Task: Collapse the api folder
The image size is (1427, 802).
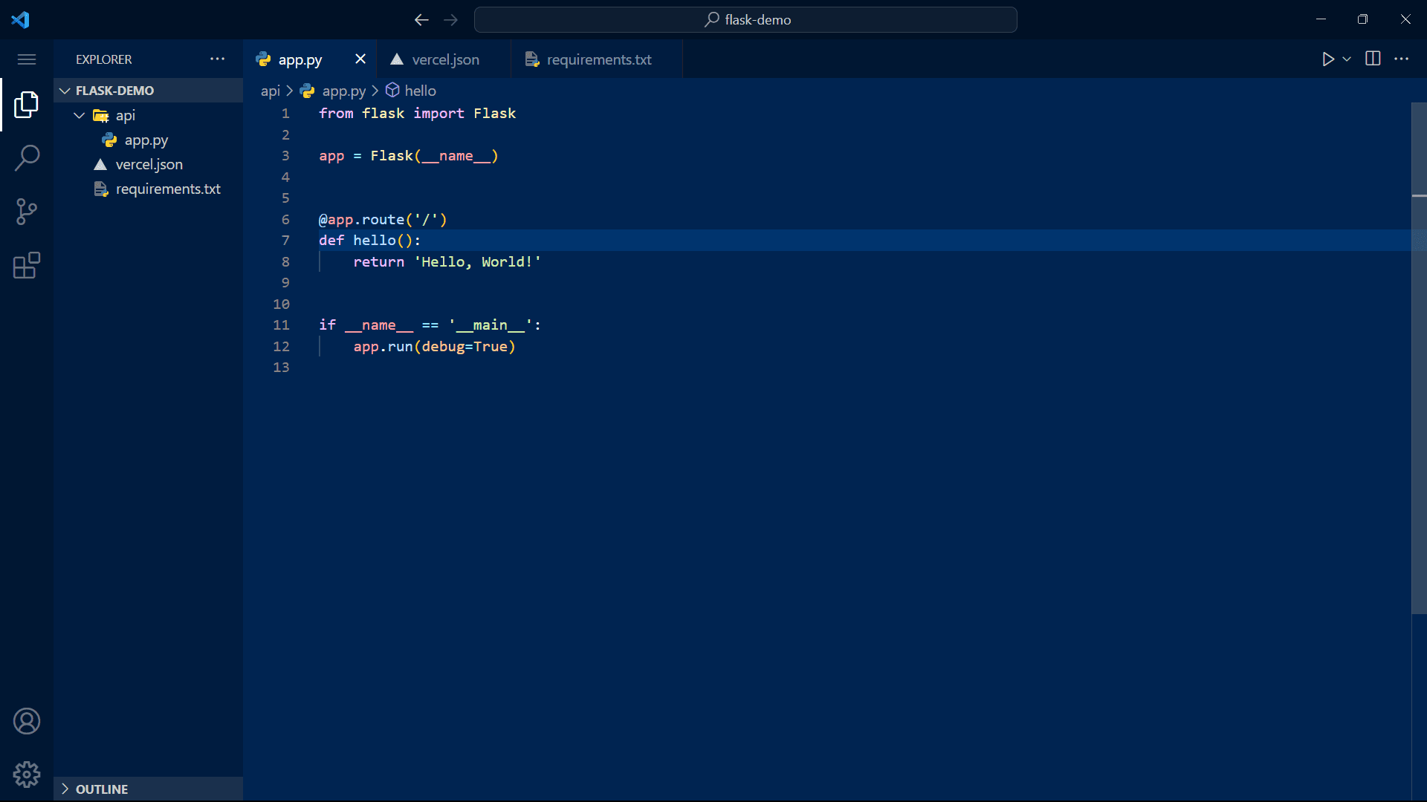Action: click(x=79, y=115)
